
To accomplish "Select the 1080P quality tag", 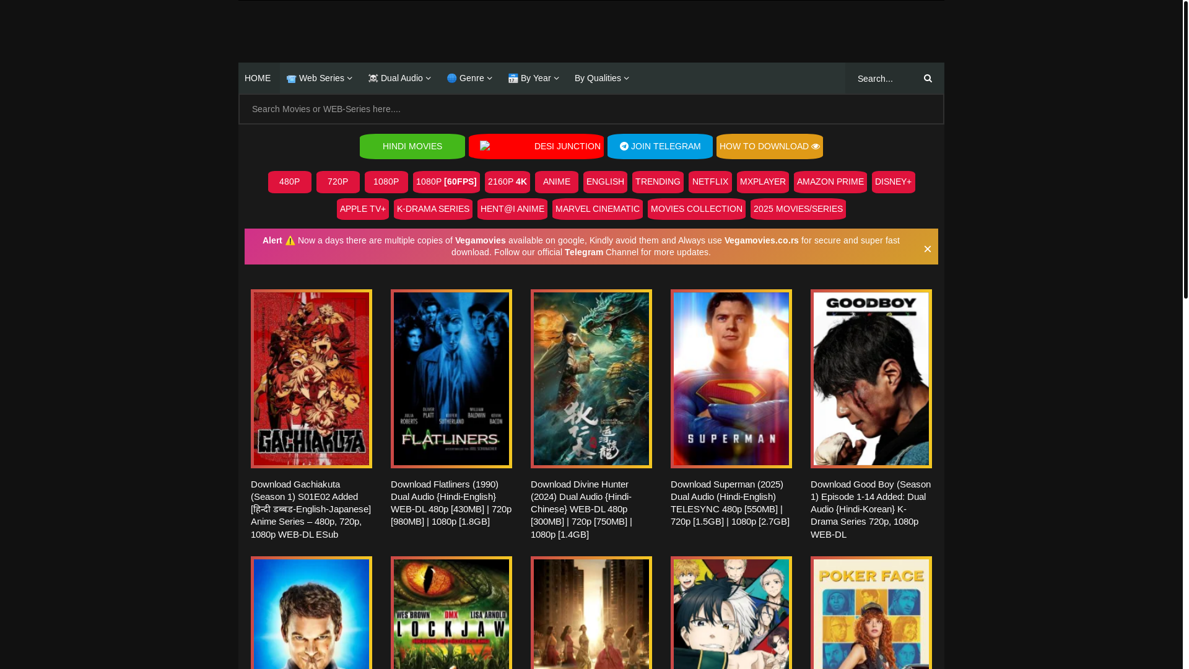I will [386, 182].
